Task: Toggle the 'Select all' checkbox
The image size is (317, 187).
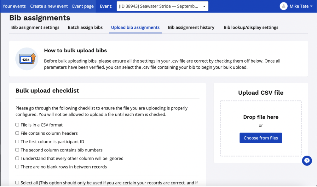Action: tap(17, 183)
